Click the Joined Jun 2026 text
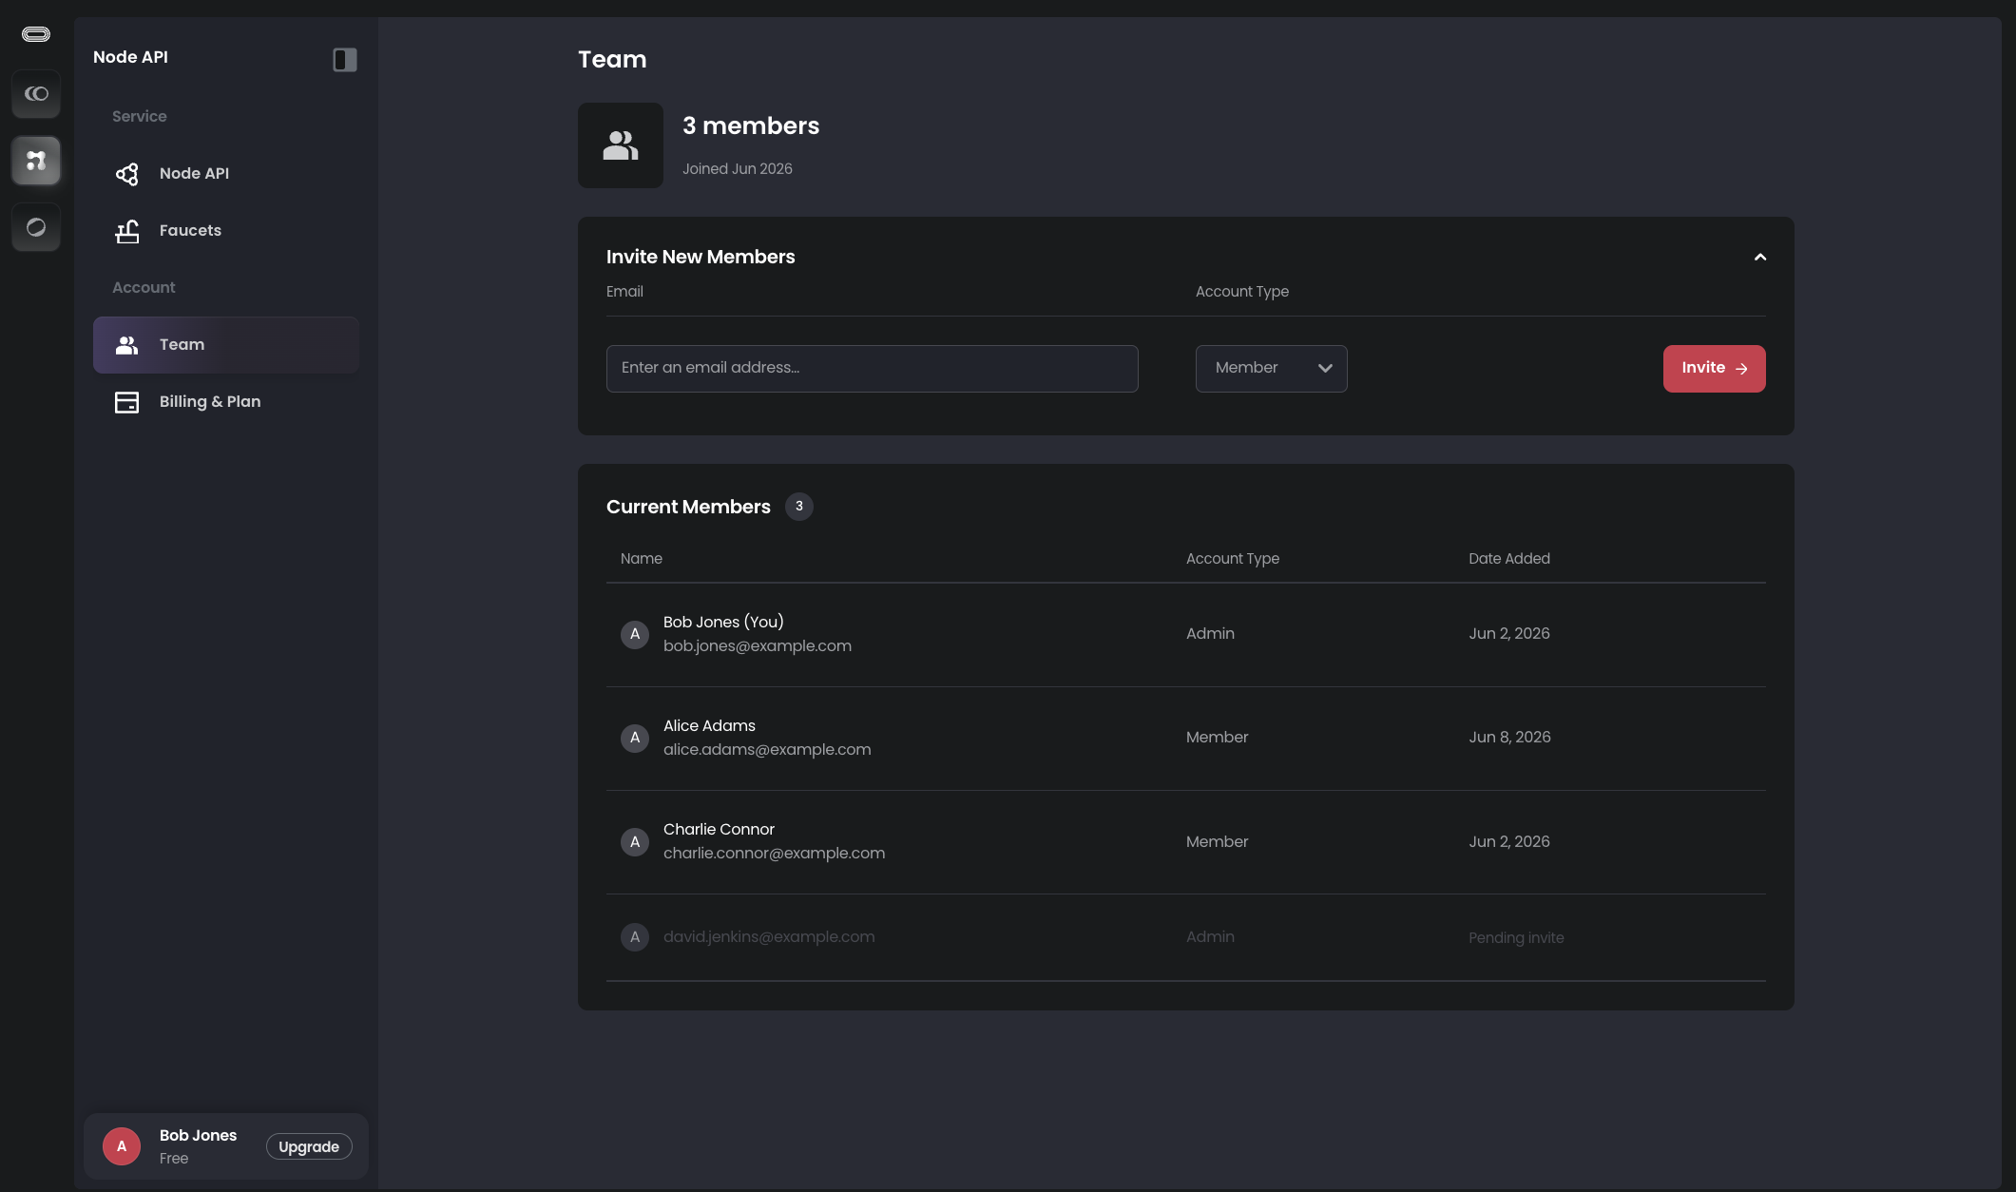Viewport: 2016px width, 1192px height. click(738, 169)
